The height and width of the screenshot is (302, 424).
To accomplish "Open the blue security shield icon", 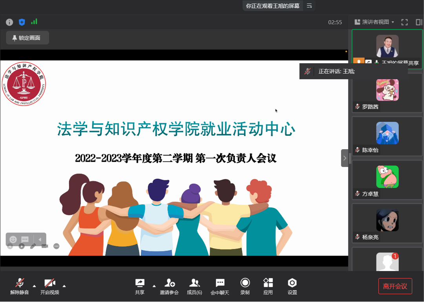I will (x=22, y=22).
